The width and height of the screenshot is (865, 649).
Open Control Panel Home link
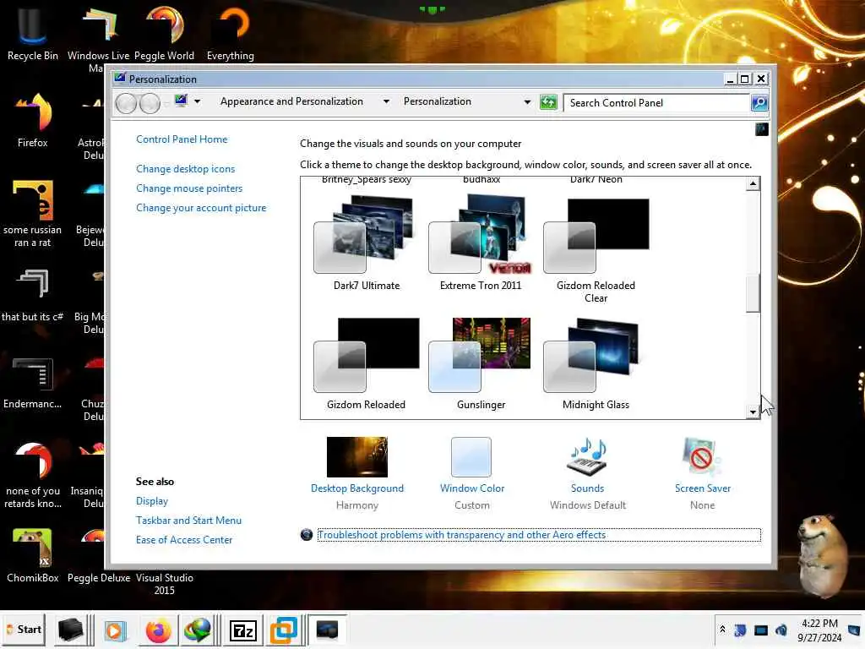[182, 139]
